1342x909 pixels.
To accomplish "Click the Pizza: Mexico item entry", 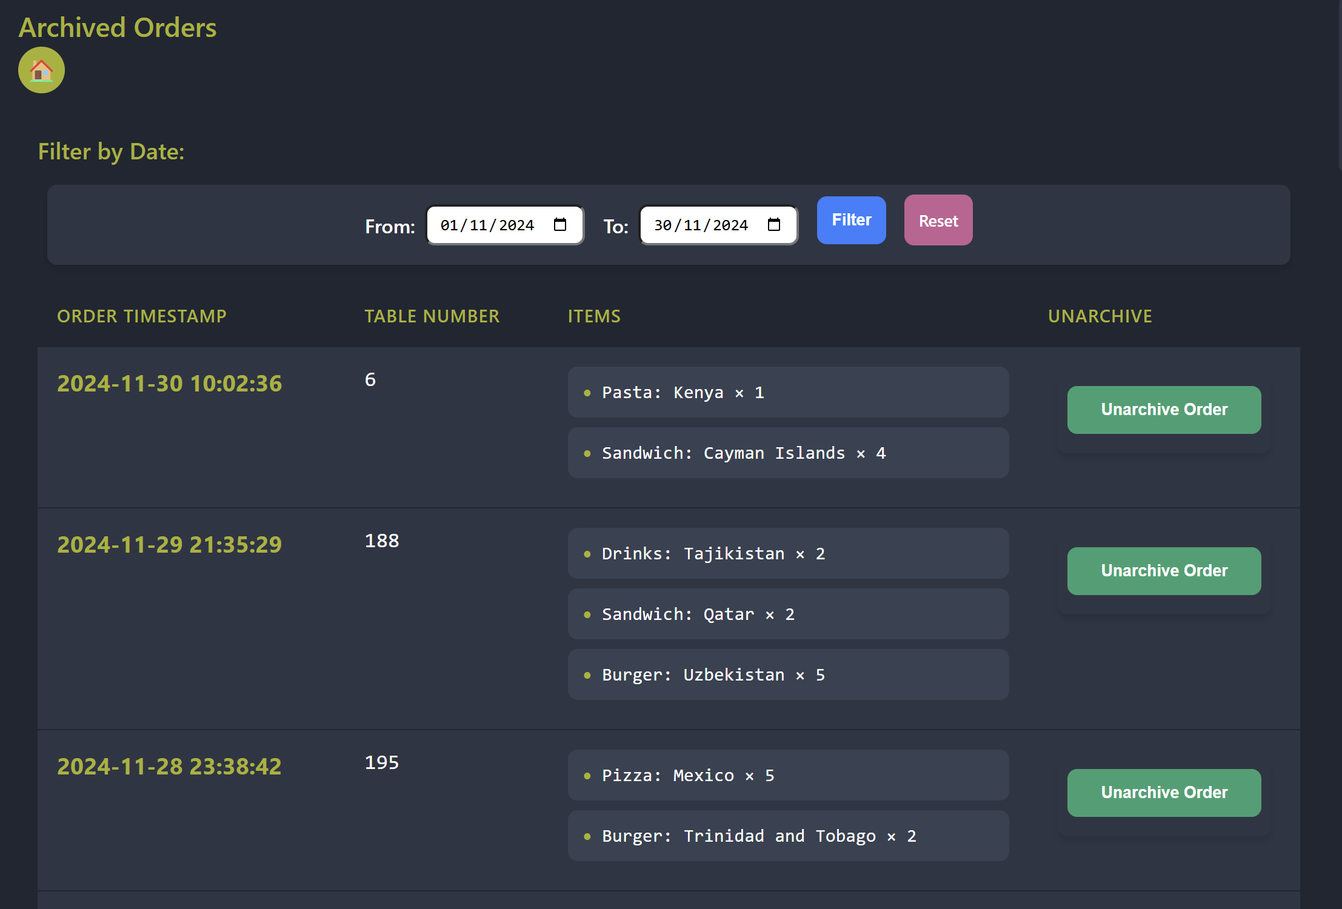I will [788, 775].
